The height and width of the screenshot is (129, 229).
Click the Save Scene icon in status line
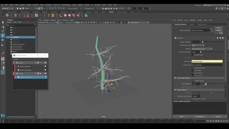(x=23, y=9)
